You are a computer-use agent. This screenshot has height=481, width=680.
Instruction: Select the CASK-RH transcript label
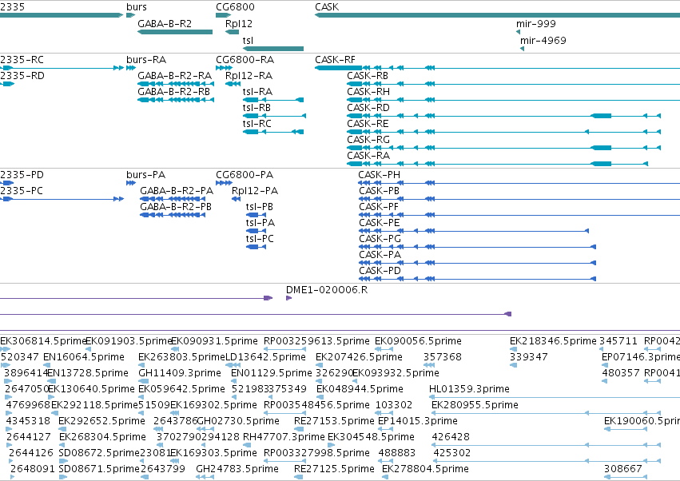point(368,92)
